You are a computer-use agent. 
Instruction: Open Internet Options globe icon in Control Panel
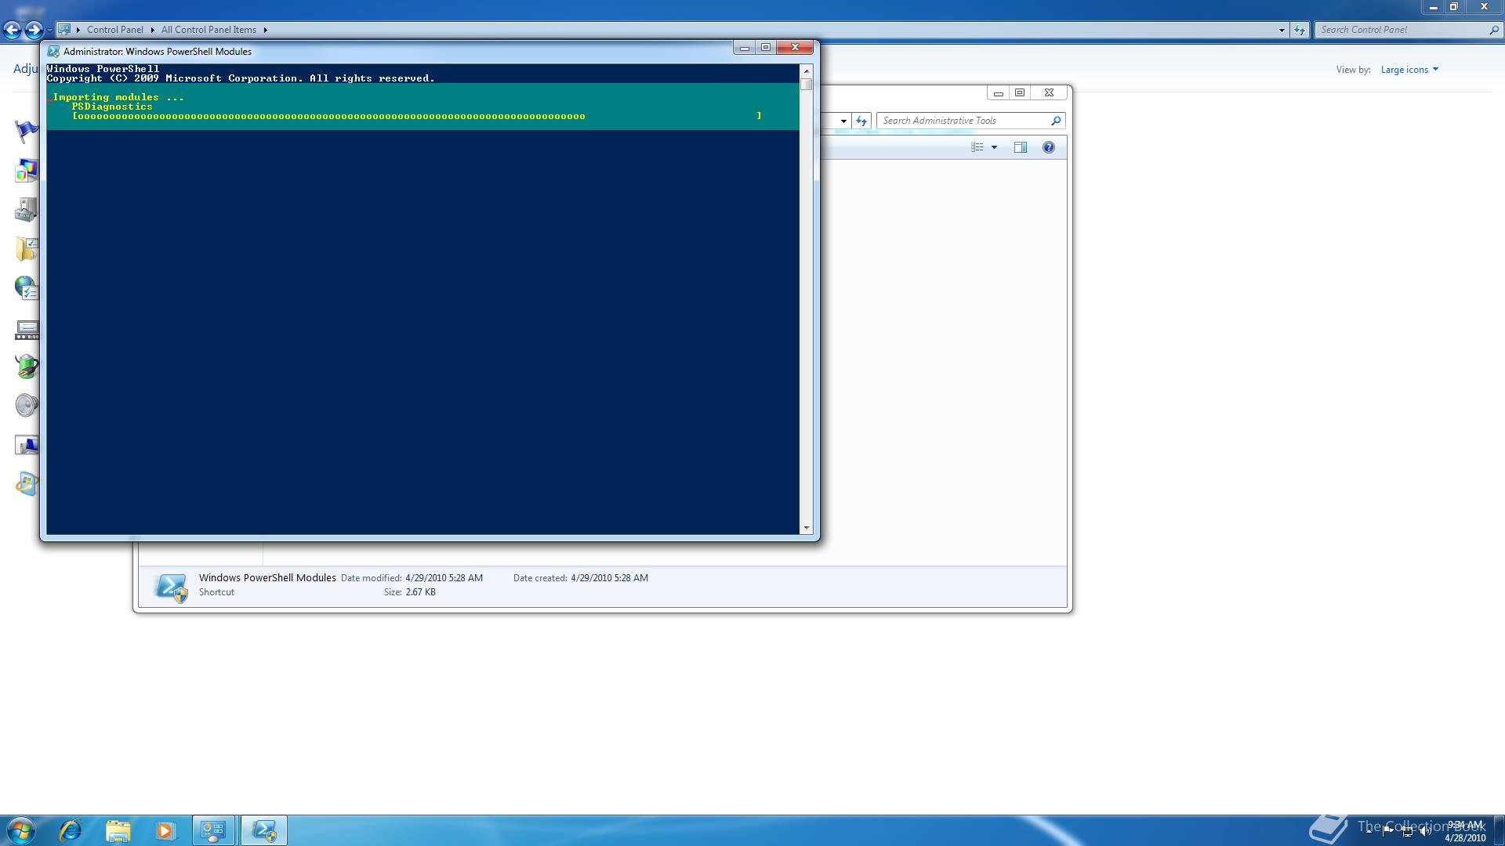(x=26, y=287)
